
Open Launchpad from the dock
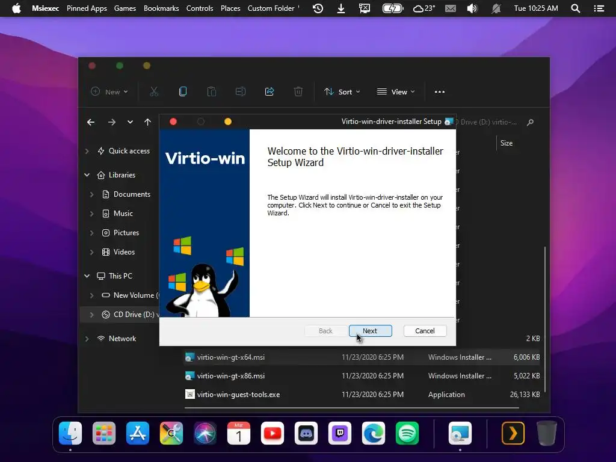coord(104,433)
